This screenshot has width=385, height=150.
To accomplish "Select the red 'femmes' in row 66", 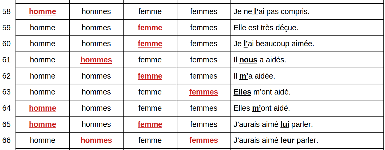I will 204,140.
